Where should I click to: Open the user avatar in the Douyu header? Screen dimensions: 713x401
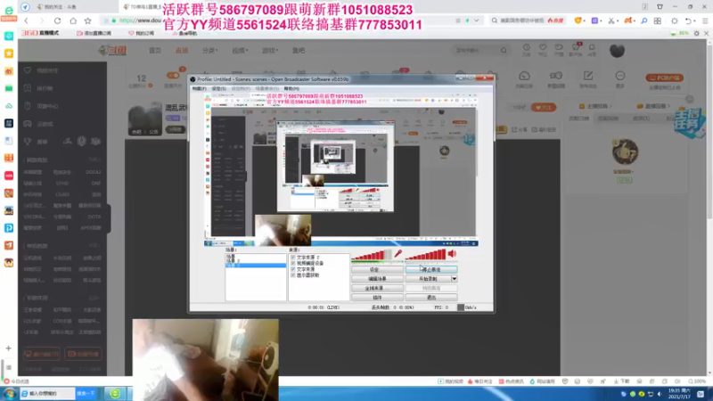click(617, 51)
